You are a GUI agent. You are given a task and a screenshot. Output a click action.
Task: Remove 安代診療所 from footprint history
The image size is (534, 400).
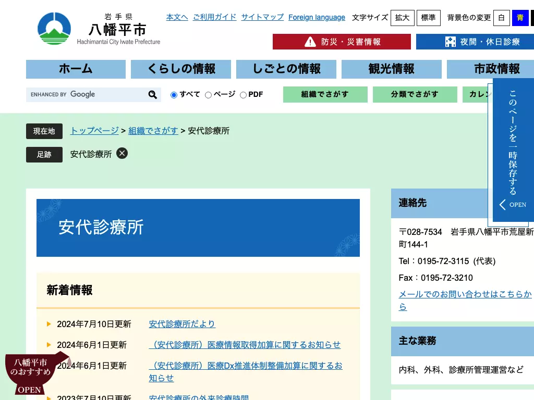pyautogui.click(x=122, y=154)
